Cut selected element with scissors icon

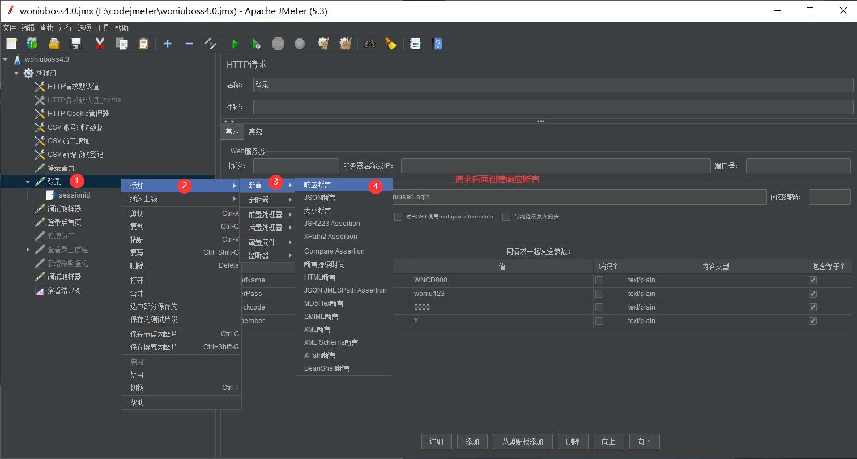pos(100,44)
